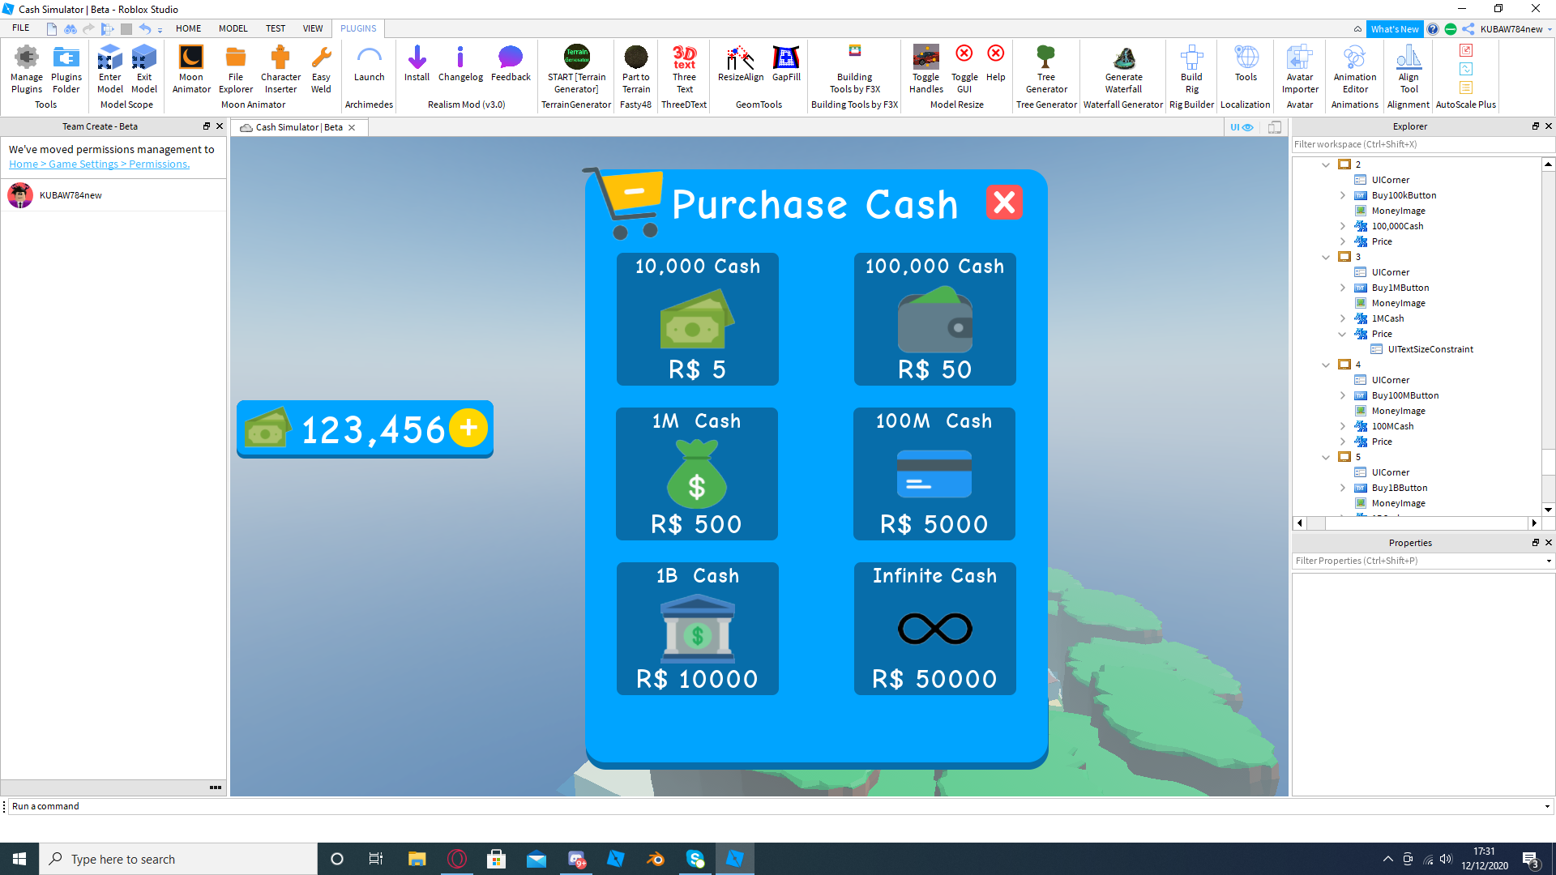Open Realism Mod Feedback
Image resolution: width=1556 pixels, height=875 pixels.
point(511,65)
